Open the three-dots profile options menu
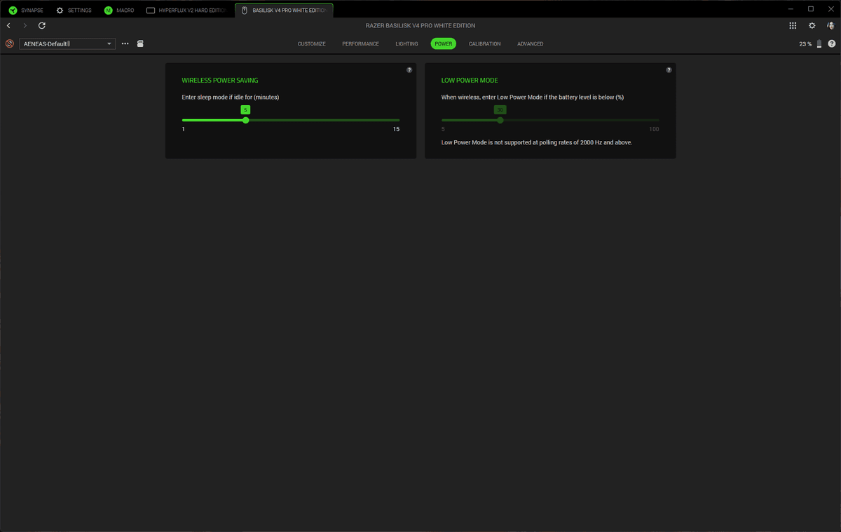841x532 pixels. pyautogui.click(x=125, y=43)
